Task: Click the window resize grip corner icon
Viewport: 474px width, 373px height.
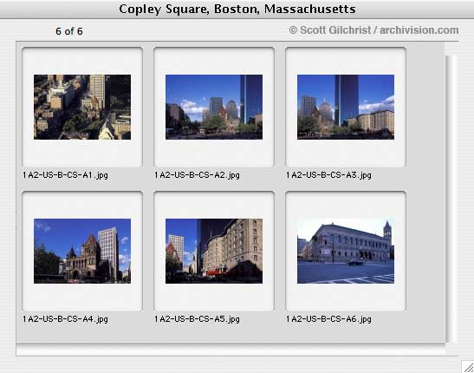Action: click(468, 367)
